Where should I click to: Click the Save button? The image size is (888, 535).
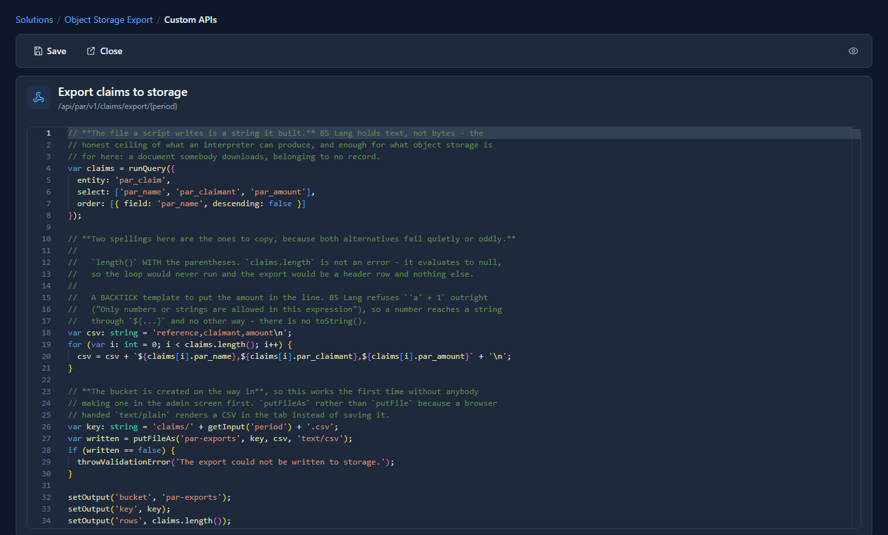click(50, 51)
